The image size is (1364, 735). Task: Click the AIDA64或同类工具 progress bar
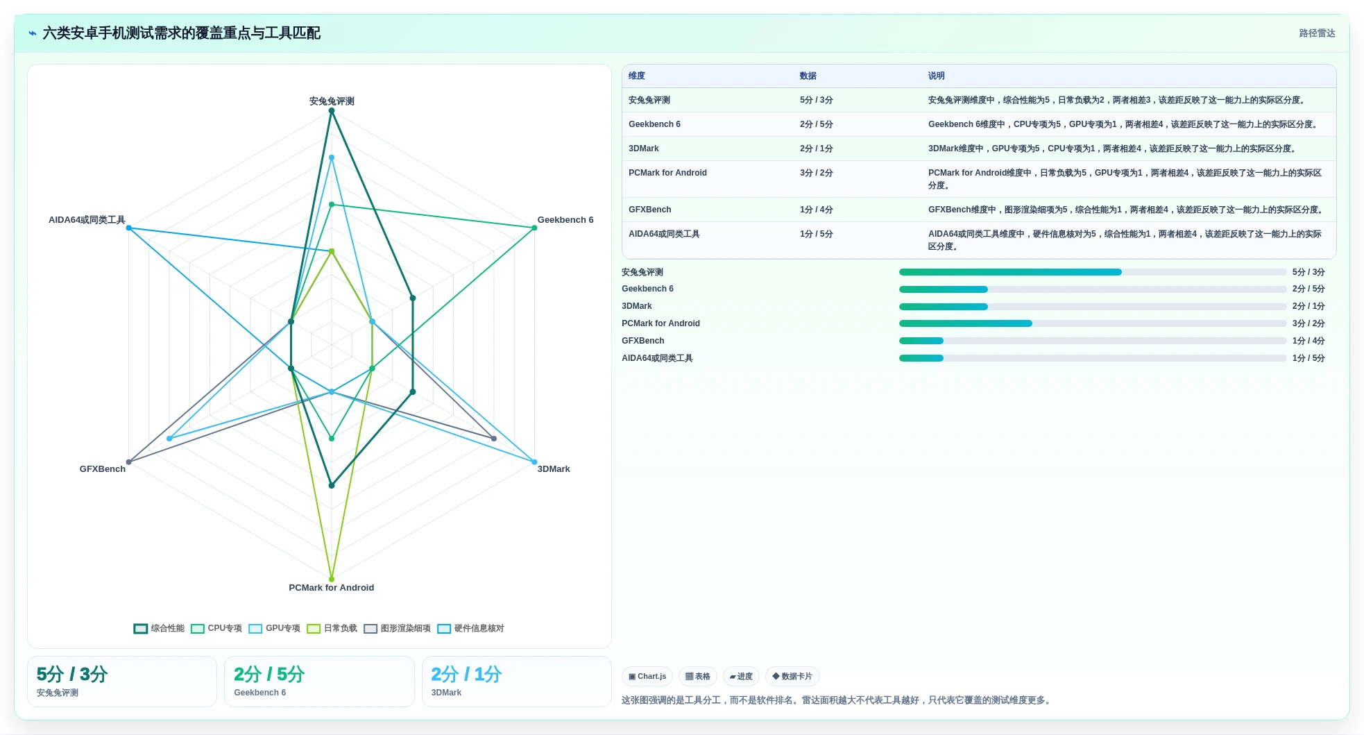pyautogui.click(x=1093, y=358)
